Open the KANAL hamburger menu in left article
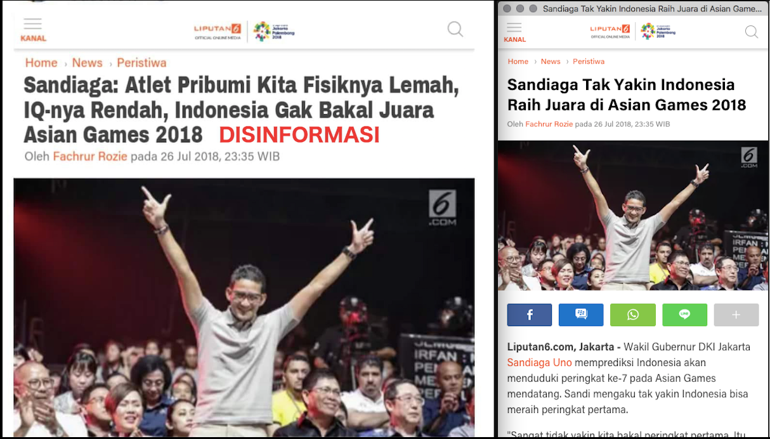The image size is (770, 439). point(33,30)
